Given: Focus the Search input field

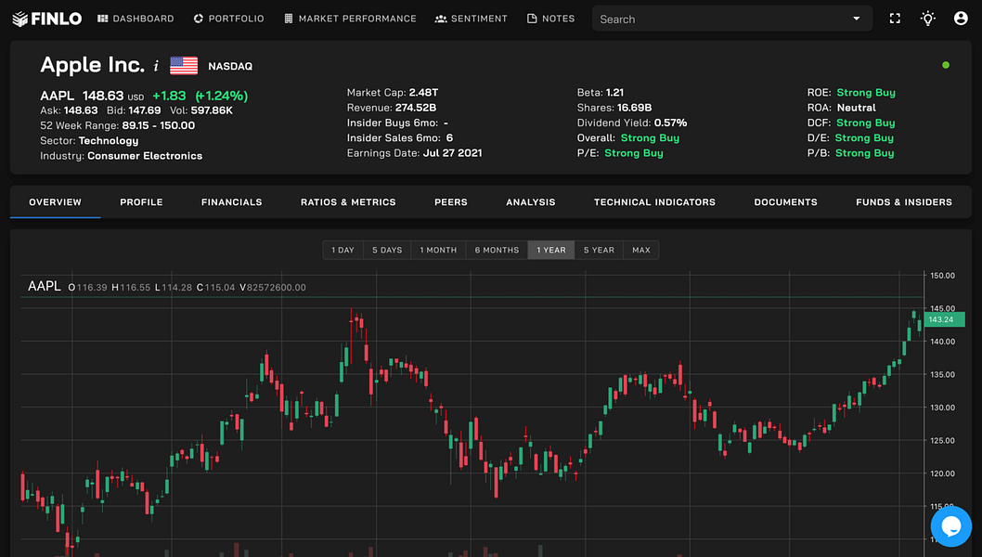Looking at the screenshot, I should [x=720, y=19].
